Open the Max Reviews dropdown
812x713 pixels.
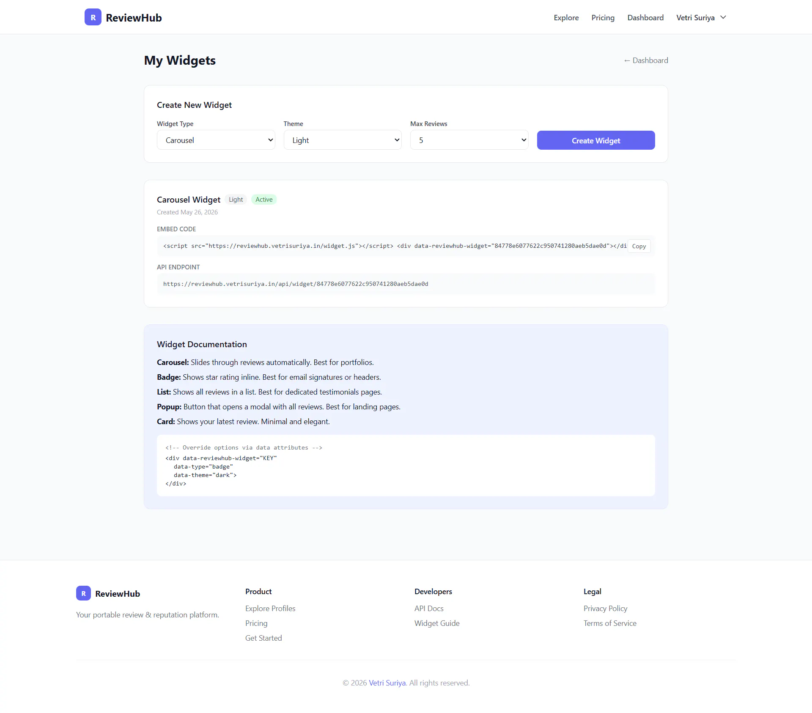(x=469, y=140)
